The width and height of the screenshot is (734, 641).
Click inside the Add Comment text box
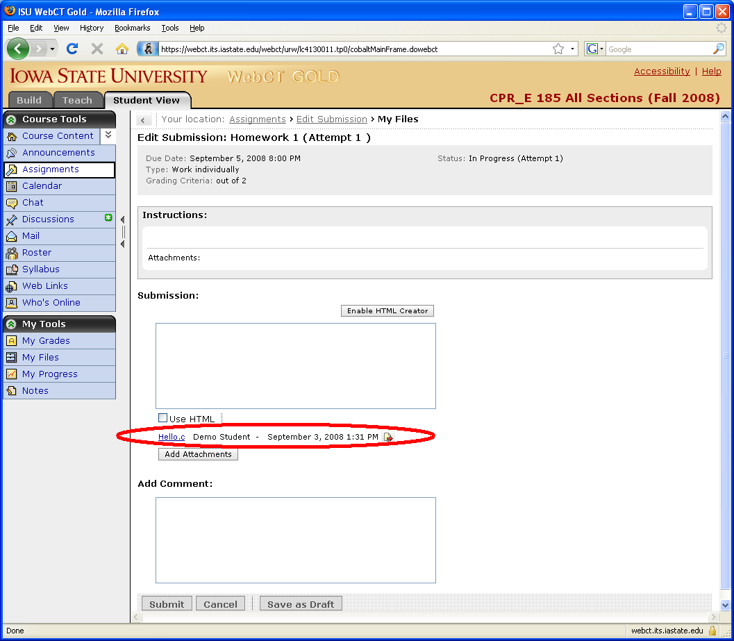(295, 540)
